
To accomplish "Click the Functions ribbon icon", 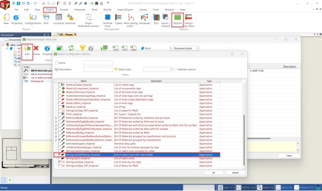I will (x=70, y=19).
